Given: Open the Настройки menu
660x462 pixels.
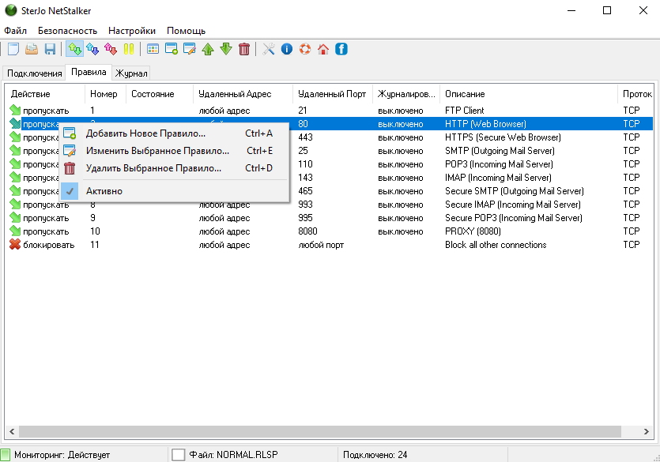Looking at the screenshot, I should coord(132,31).
